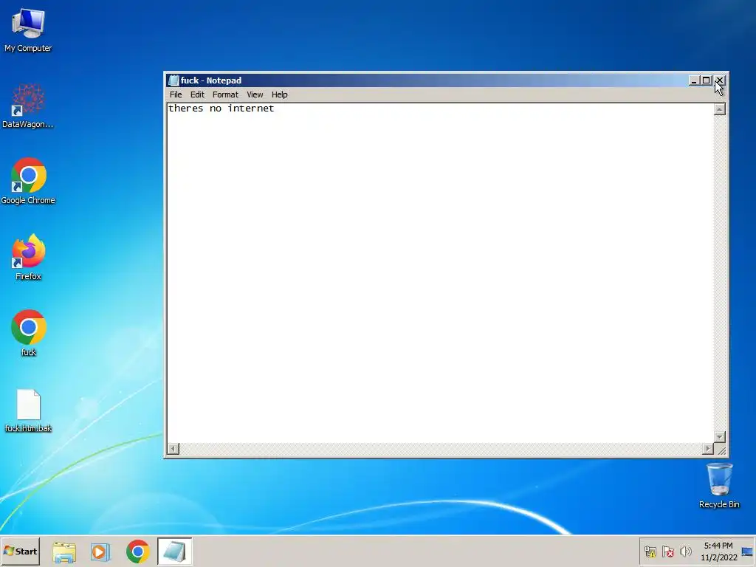Image resolution: width=756 pixels, height=567 pixels.
Task: Select the DataWagon desktop shortcut
Action: pyautogui.click(x=28, y=106)
